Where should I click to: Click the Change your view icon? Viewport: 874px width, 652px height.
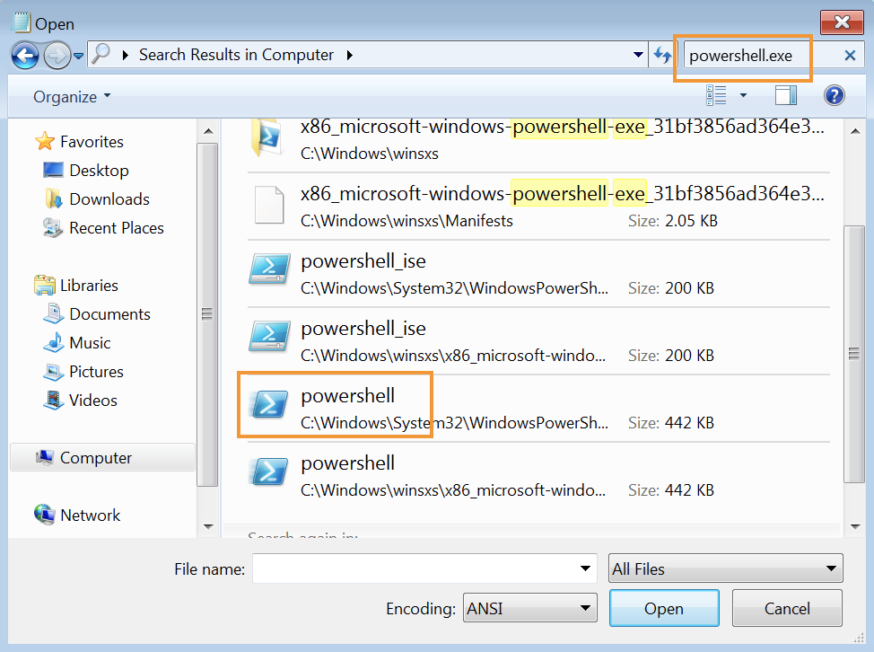pos(717,95)
